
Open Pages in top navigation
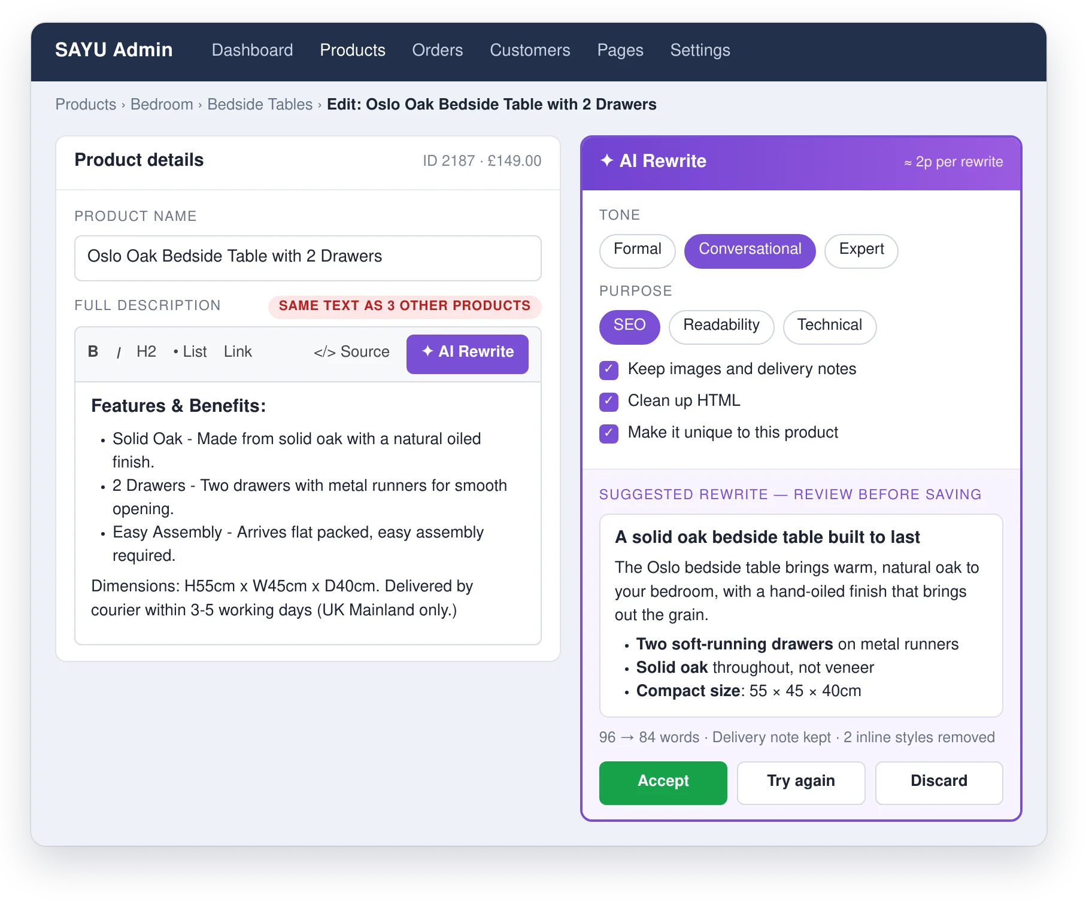[x=620, y=50]
